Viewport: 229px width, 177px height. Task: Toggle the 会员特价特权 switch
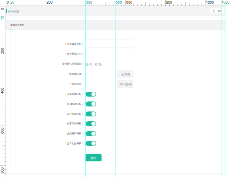91,134
